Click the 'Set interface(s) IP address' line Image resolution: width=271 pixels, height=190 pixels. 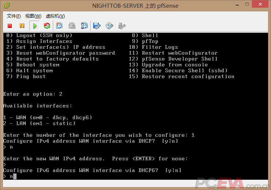click(56, 47)
